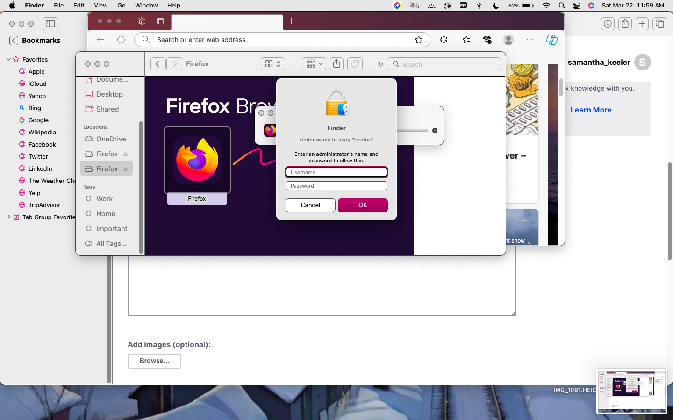Open the File menu

(x=58, y=6)
